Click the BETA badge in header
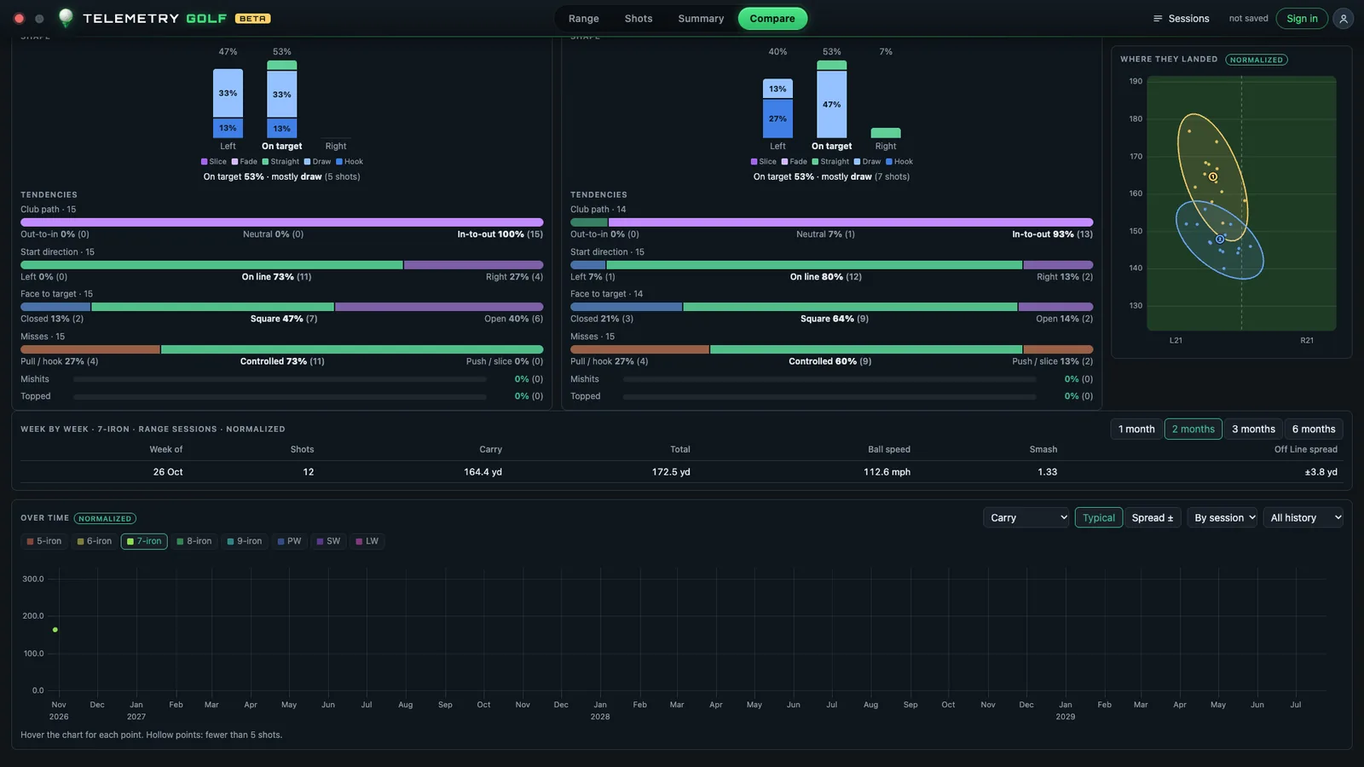1364x767 pixels. click(x=252, y=18)
